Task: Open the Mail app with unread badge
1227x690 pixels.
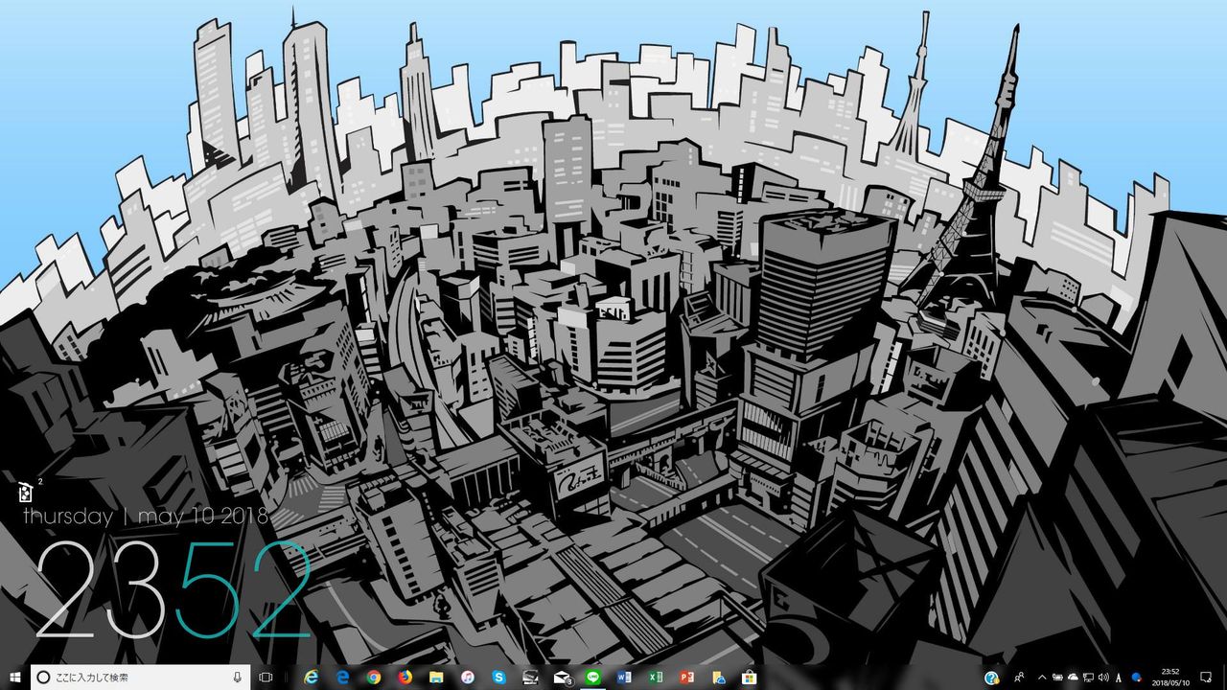Action: [x=562, y=677]
